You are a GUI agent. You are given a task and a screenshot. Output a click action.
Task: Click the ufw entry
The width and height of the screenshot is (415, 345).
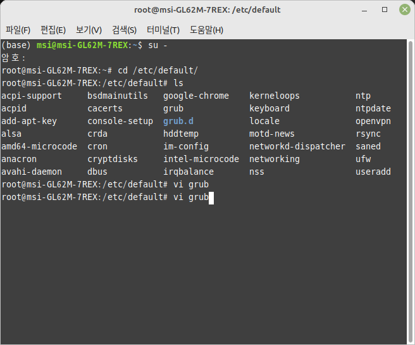[x=363, y=159]
